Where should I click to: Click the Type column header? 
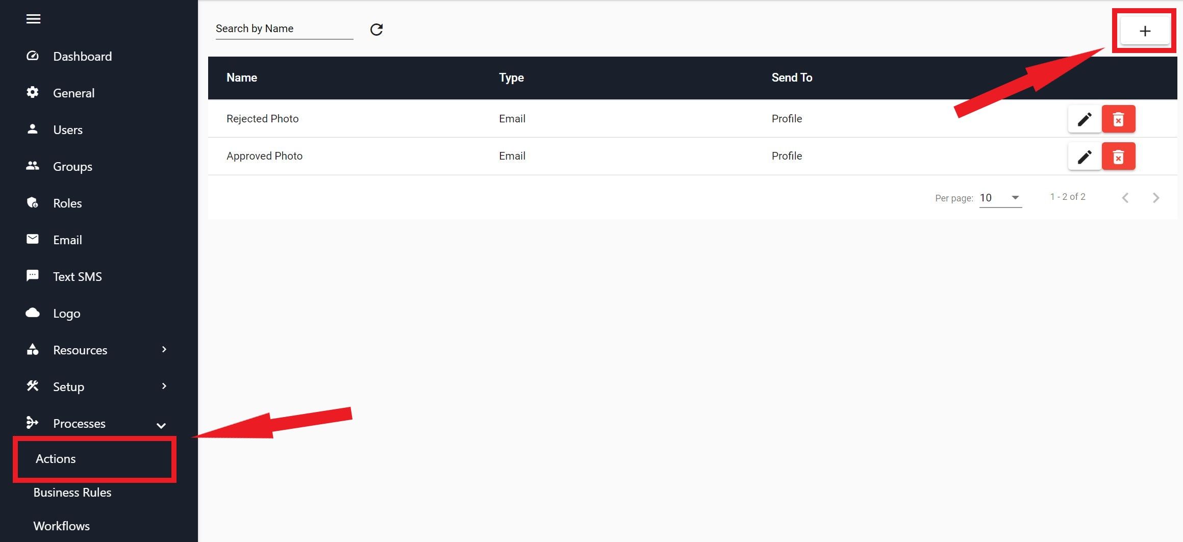[x=511, y=78]
